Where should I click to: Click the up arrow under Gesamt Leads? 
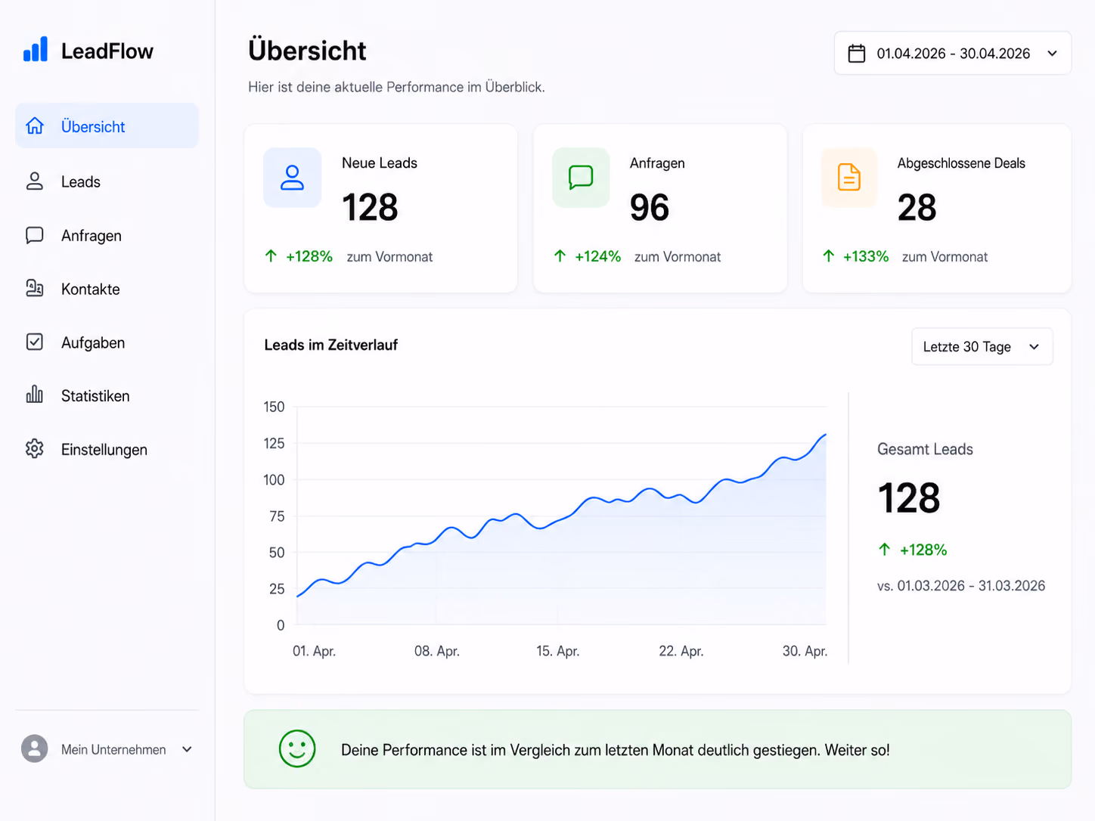(884, 549)
